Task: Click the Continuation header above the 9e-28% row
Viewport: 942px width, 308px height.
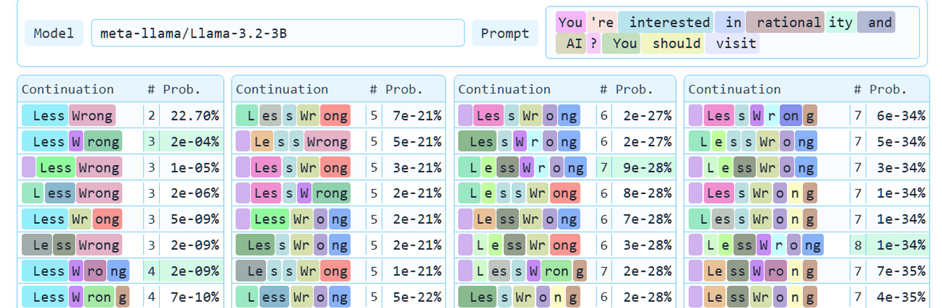Action: click(505, 89)
